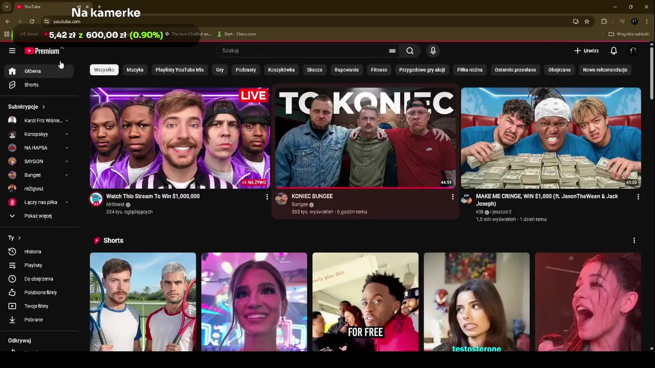Open the account avatar menu
Viewport: 655px width, 368px height.
coord(634,51)
